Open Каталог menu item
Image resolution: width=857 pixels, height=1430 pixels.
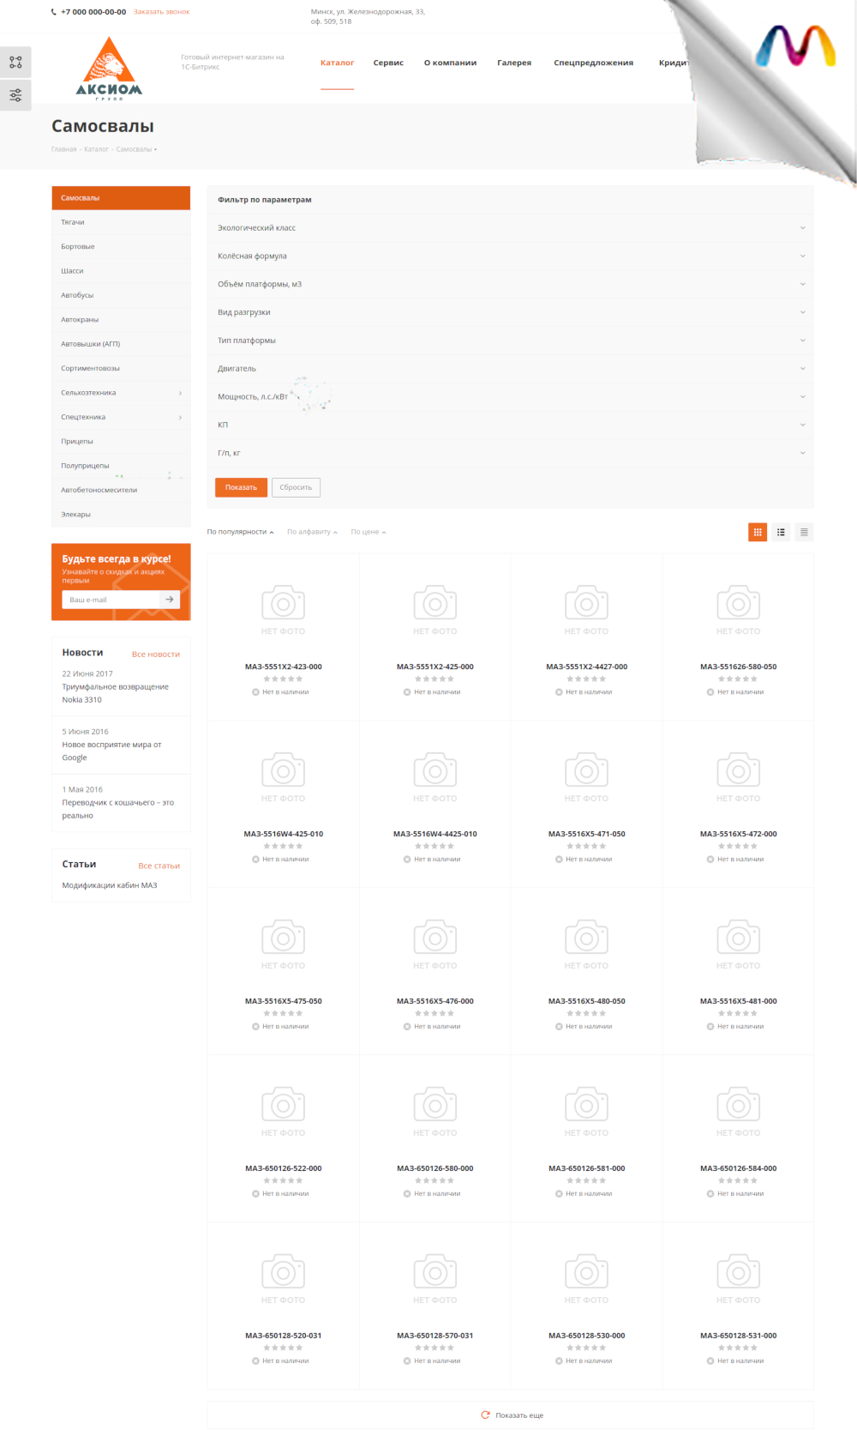337,63
